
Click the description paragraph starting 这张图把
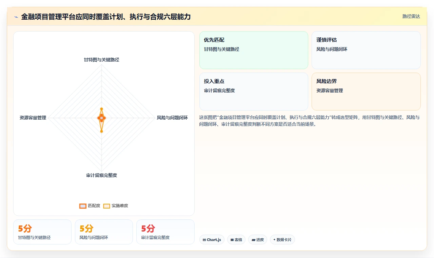click(310, 121)
